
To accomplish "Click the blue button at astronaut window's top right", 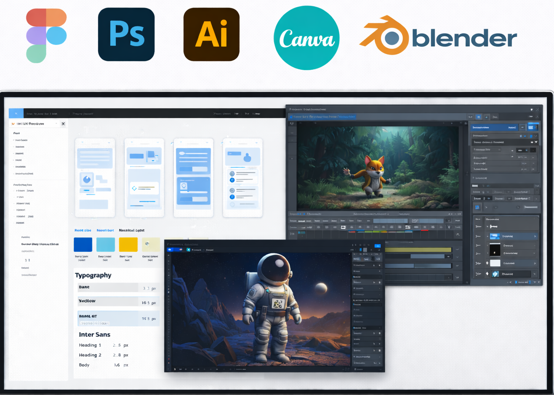I will 378,245.
